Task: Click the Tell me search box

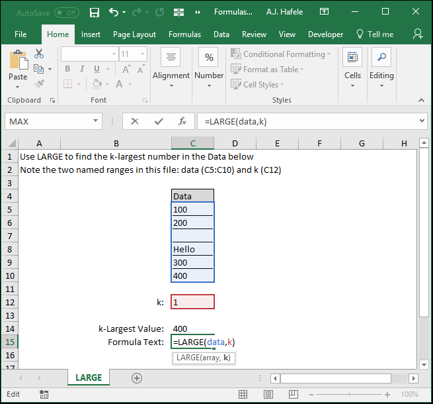Action: (x=375, y=34)
